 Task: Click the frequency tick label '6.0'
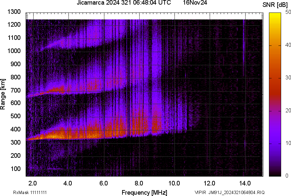pos(104,183)
